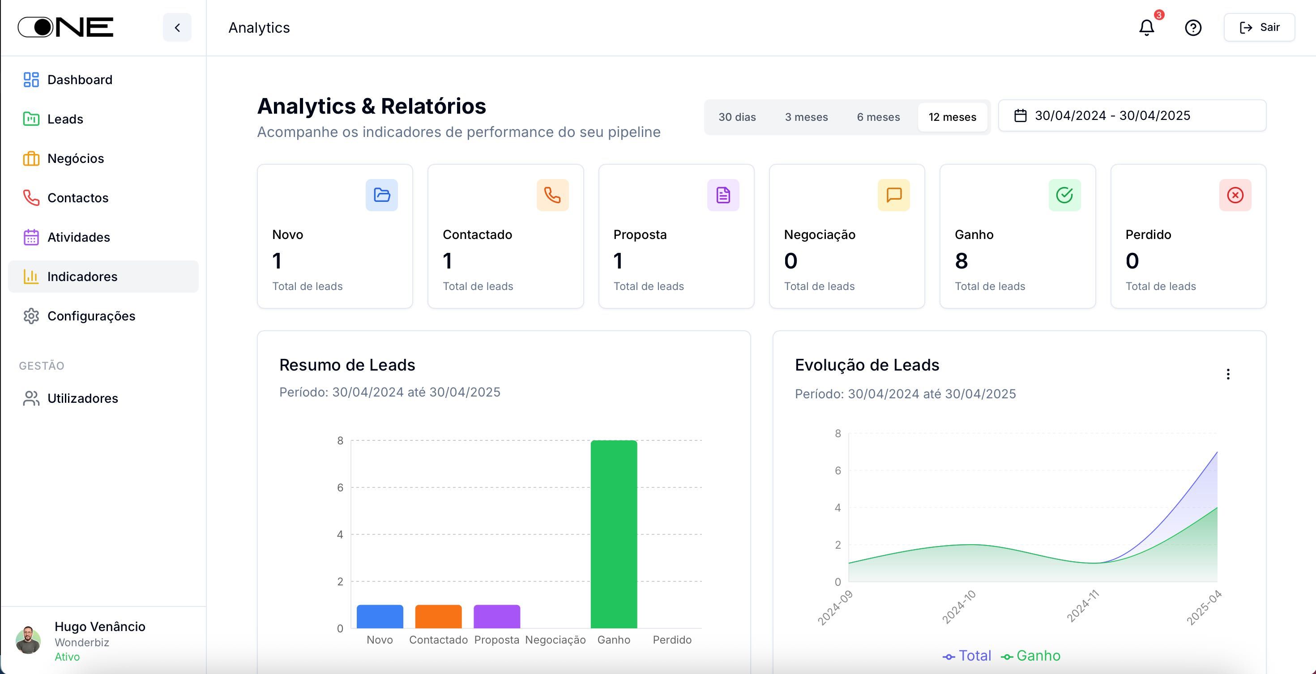The image size is (1316, 674).
Task: Click Hugo Venâncio profile avatar
Action: (x=28, y=640)
